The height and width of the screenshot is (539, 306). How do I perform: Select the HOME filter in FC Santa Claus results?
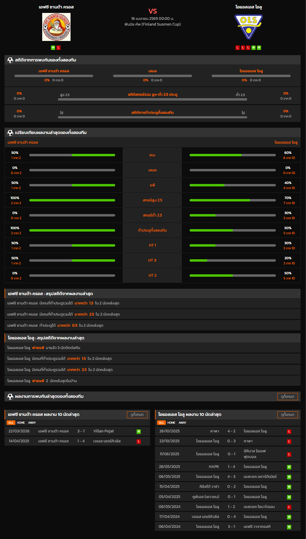[x=21, y=423]
